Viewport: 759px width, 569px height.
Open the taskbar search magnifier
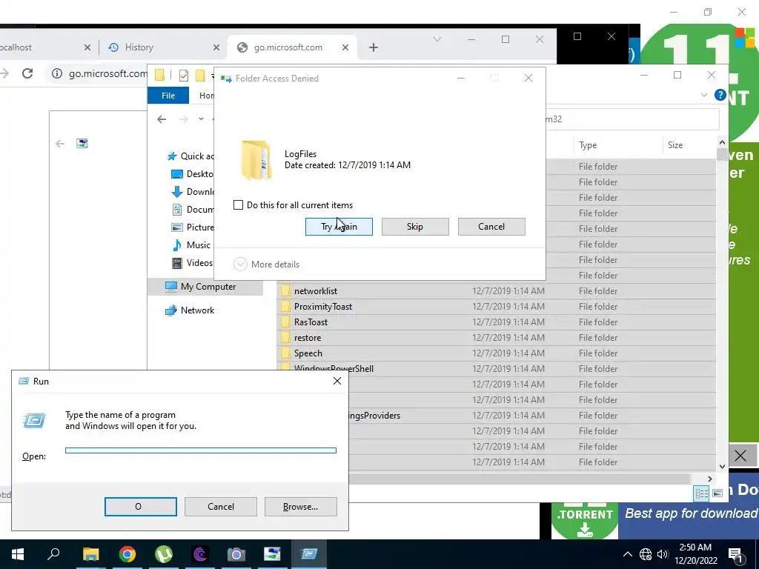[53, 554]
